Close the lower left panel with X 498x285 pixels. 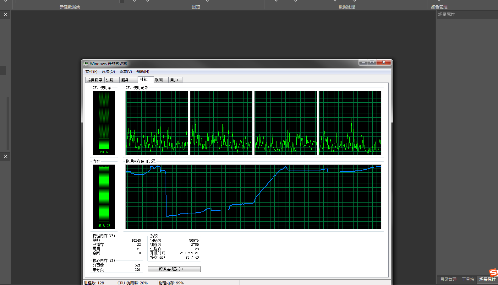coord(6,156)
